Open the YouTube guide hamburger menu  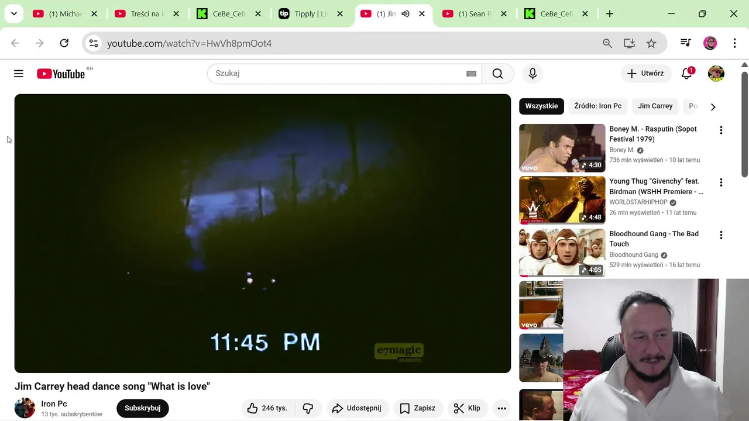tap(19, 74)
